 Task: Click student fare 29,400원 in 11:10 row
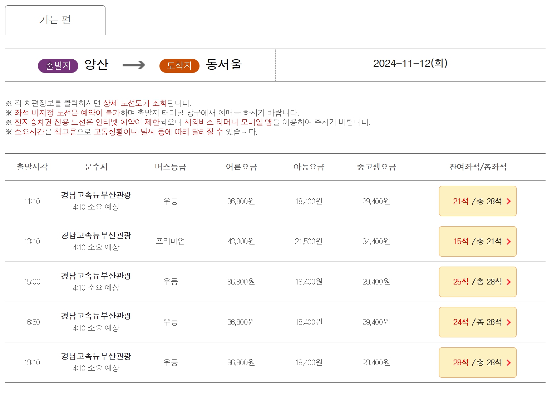point(376,201)
